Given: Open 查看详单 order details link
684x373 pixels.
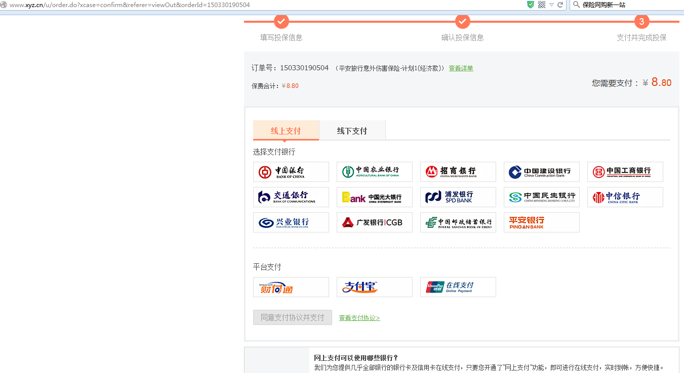Looking at the screenshot, I should coord(461,68).
